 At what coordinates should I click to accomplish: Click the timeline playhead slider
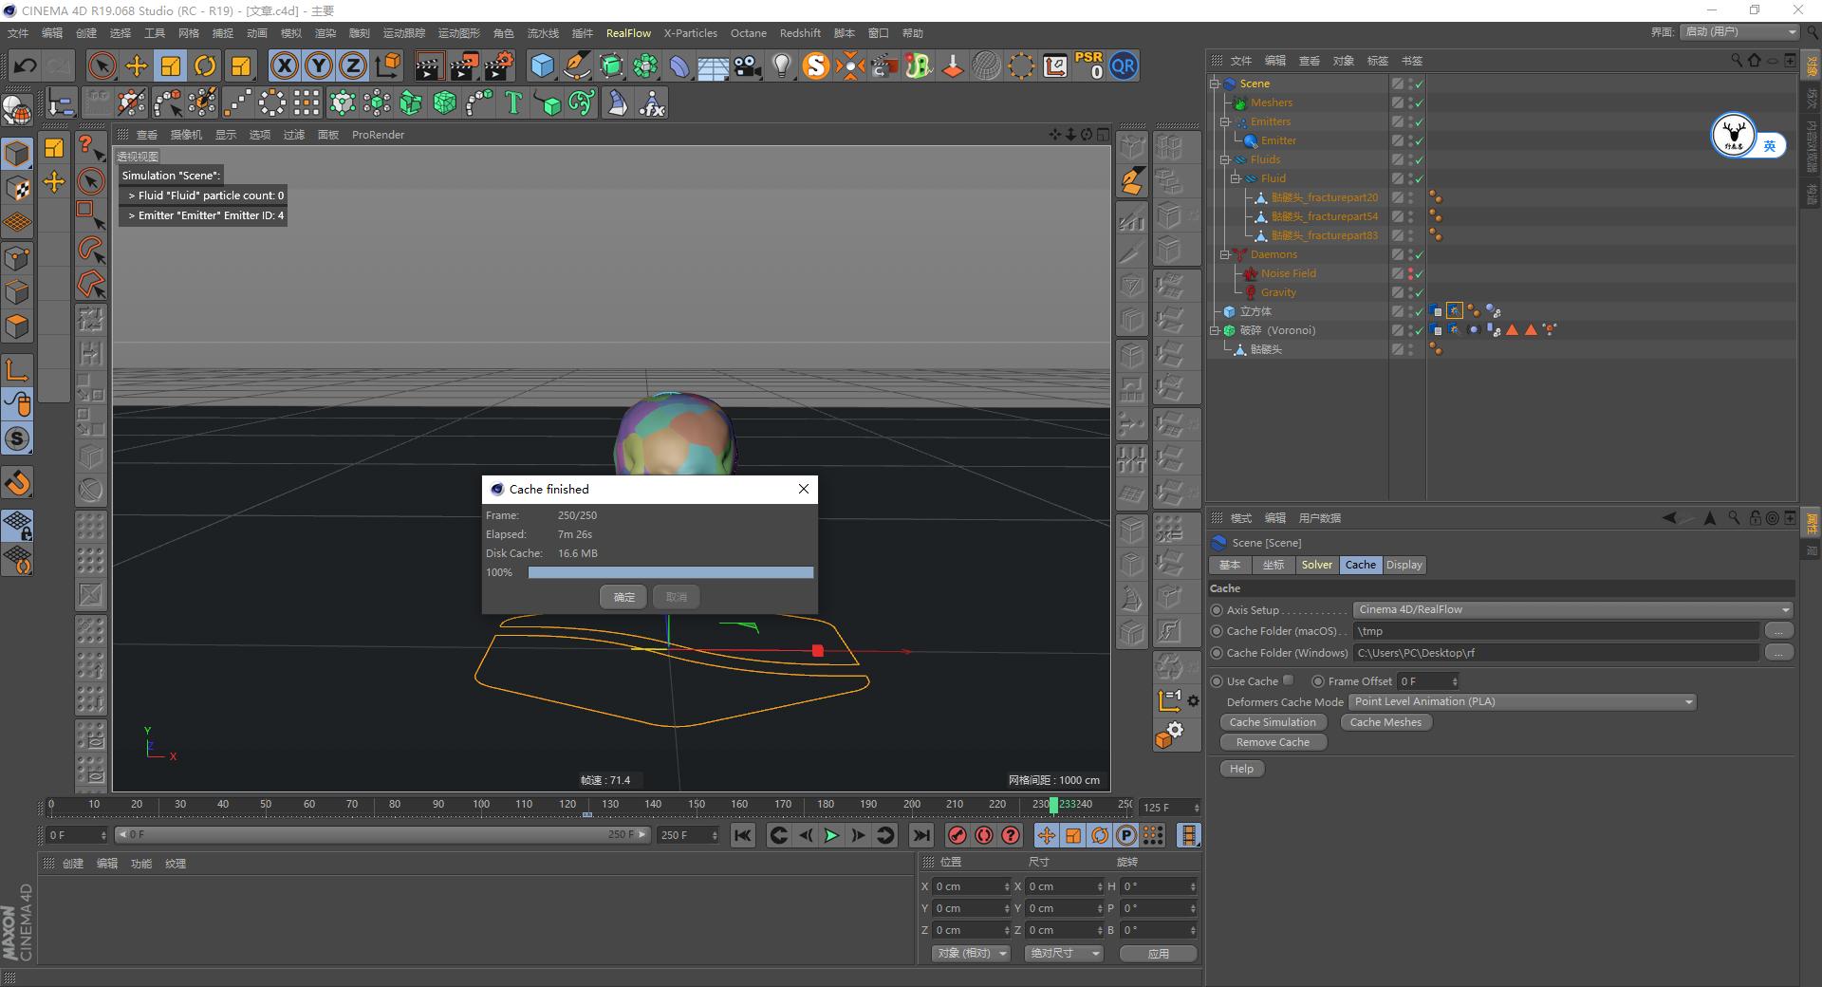(x=1053, y=806)
